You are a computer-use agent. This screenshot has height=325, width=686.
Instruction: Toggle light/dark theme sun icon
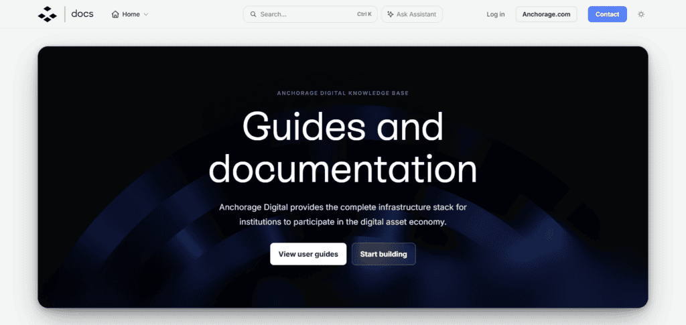click(641, 14)
